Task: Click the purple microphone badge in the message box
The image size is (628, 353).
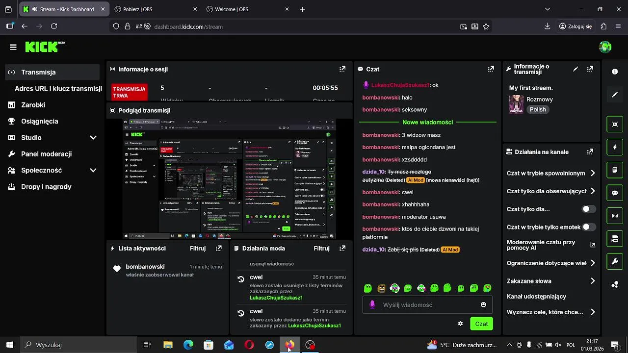Action: 372,304
